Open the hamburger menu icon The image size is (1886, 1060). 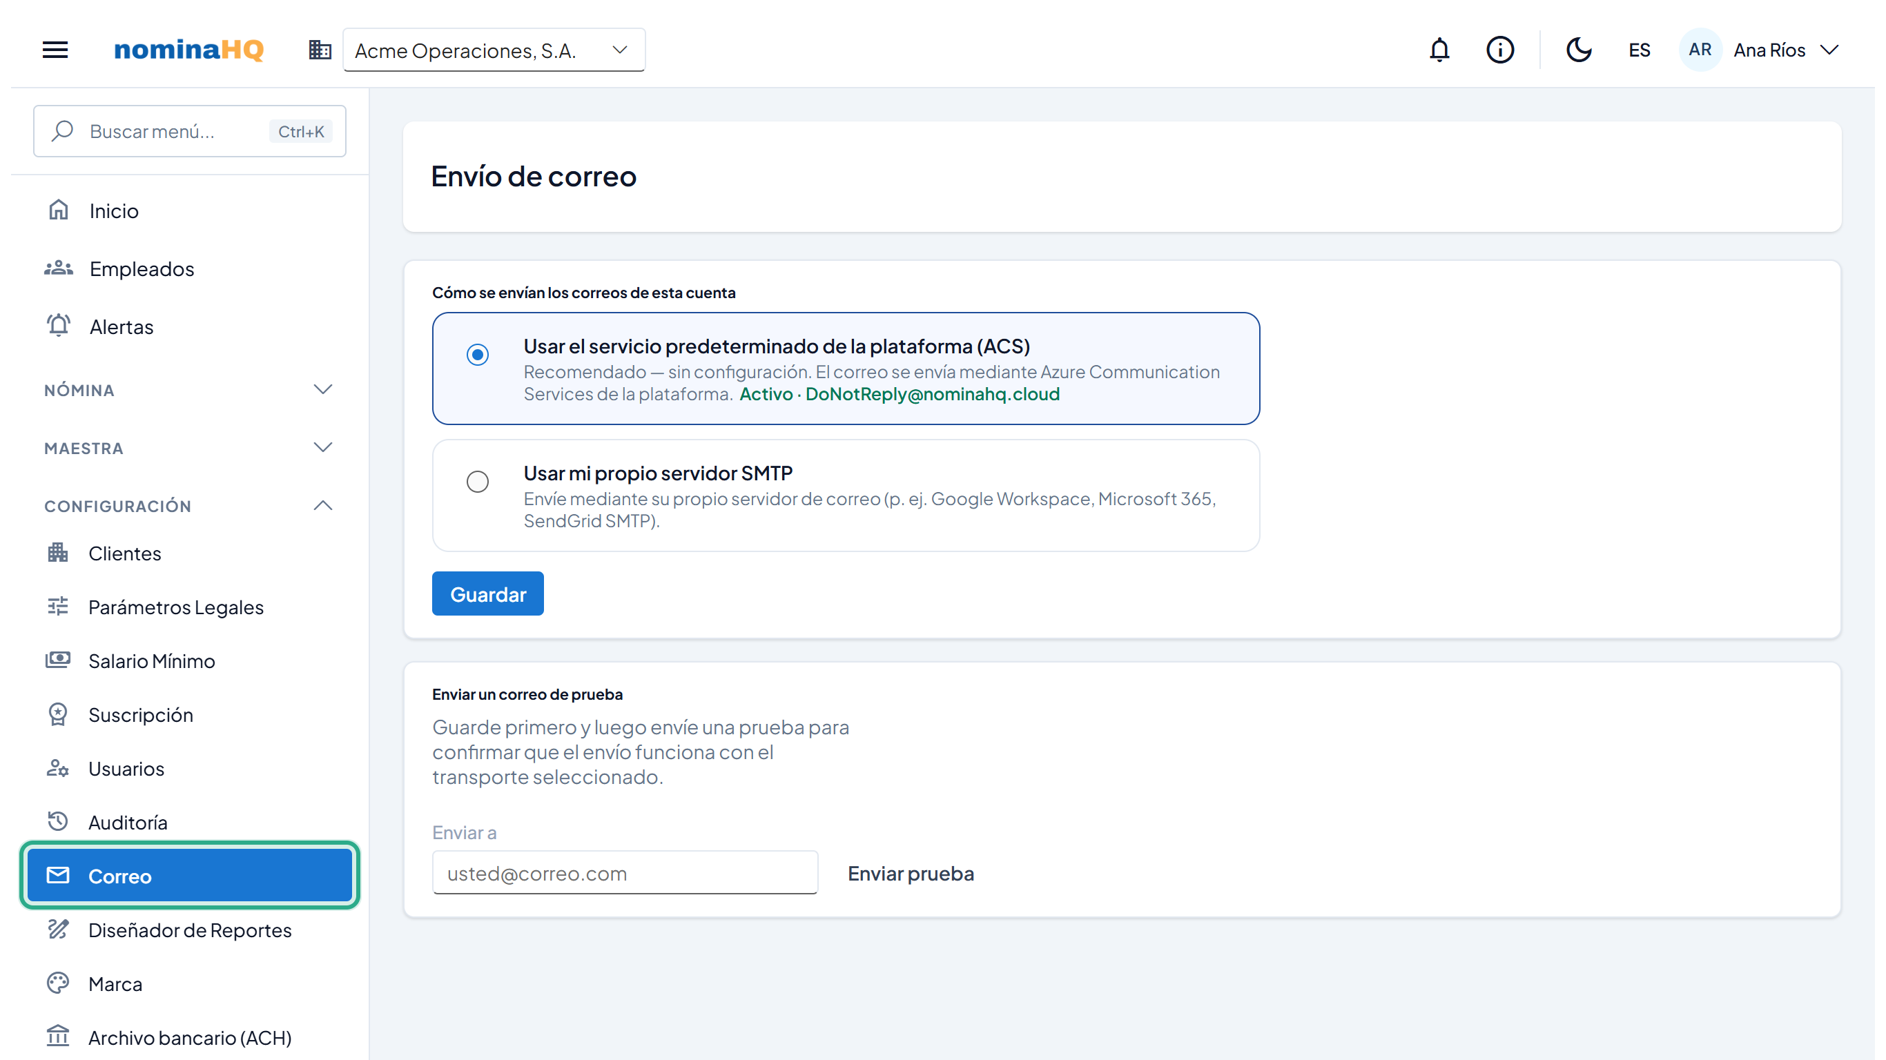pos(55,50)
